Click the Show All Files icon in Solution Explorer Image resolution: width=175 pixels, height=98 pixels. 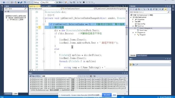click(156, 9)
